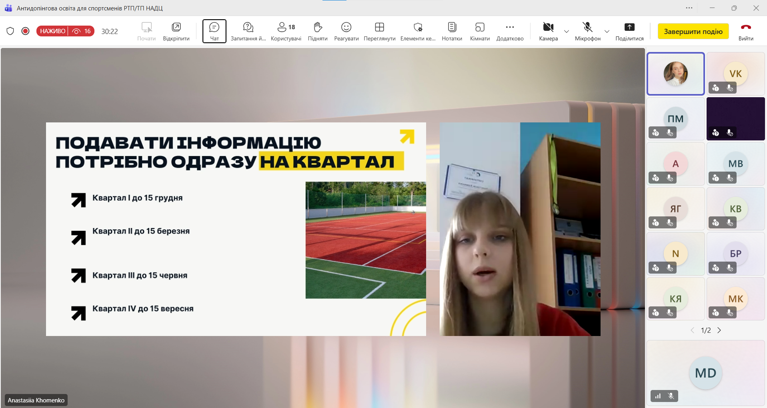Turn on the Камера
This screenshot has height=408, width=767.
coord(548,31)
